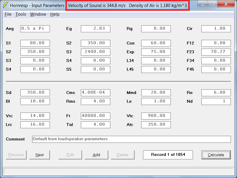Select the Lrc field showing 16.00
This screenshot has height=178, width=237.
(35, 125)
